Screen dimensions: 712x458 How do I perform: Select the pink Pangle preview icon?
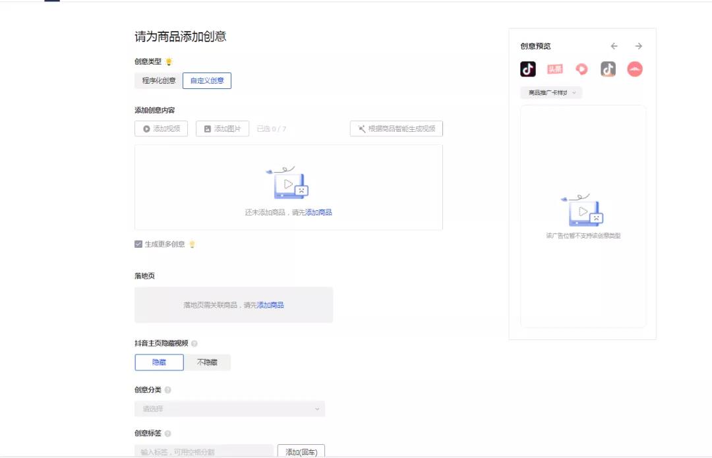coord(634,69)
